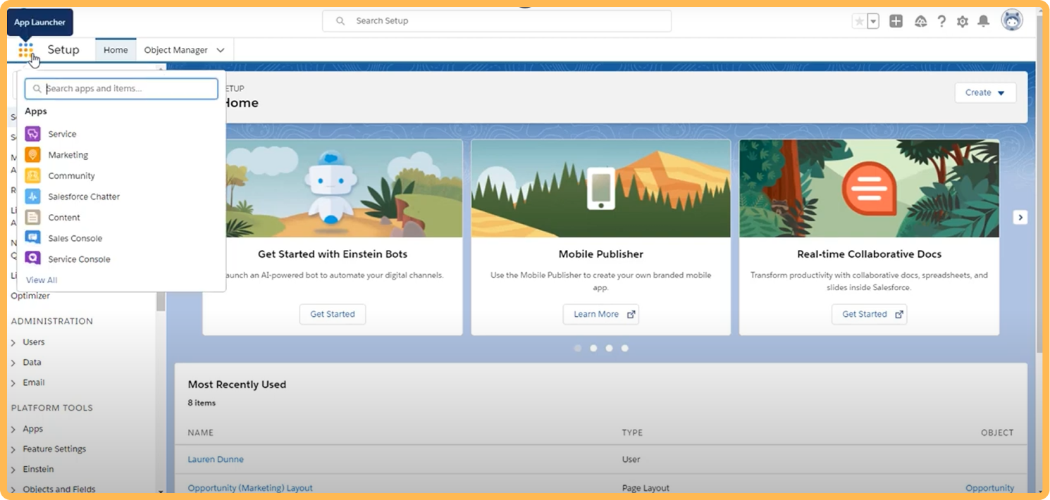Open the Setup gear icon

[963, 21]
